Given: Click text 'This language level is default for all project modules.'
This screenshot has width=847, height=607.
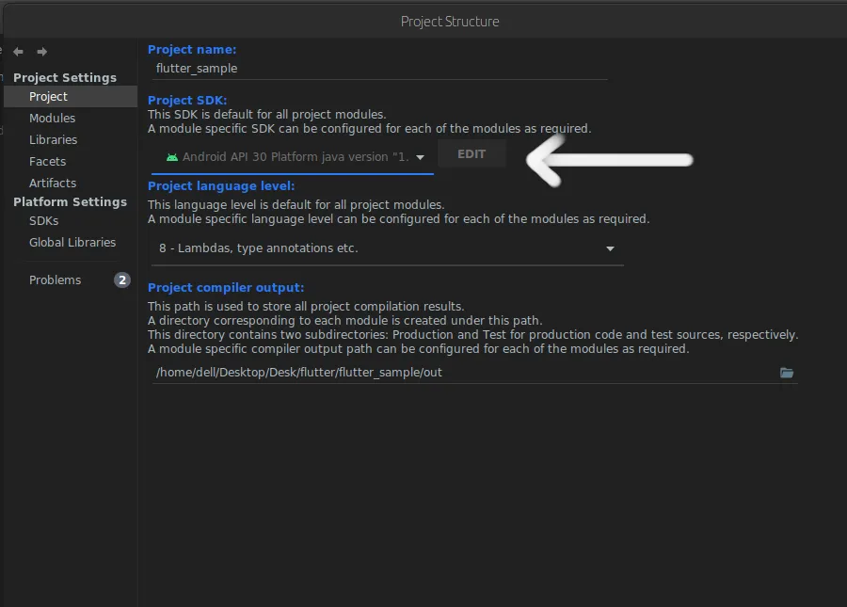Looking at the screenshot, I should click(296, 204).
